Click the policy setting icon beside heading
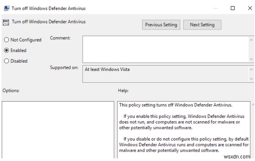Viewport: 255px width, 161px height. click(6, 23)
